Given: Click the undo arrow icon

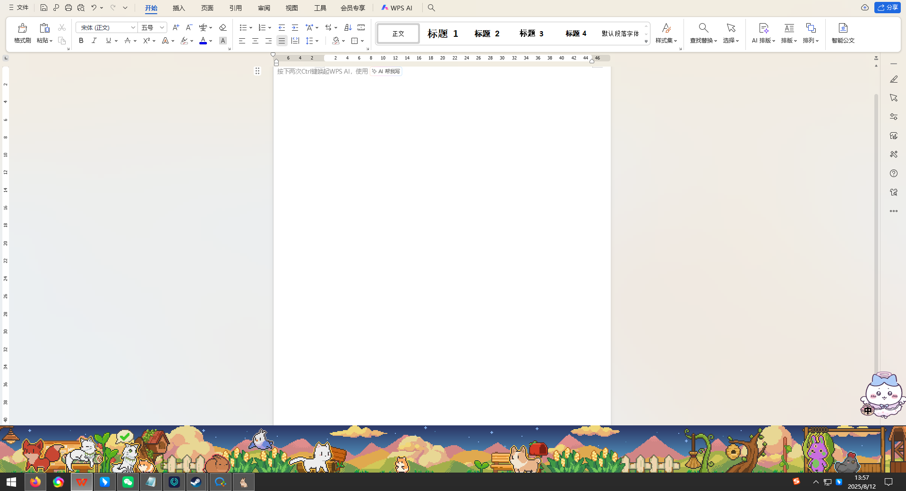Looking at the screenshot, I should [x=94, y=8].
